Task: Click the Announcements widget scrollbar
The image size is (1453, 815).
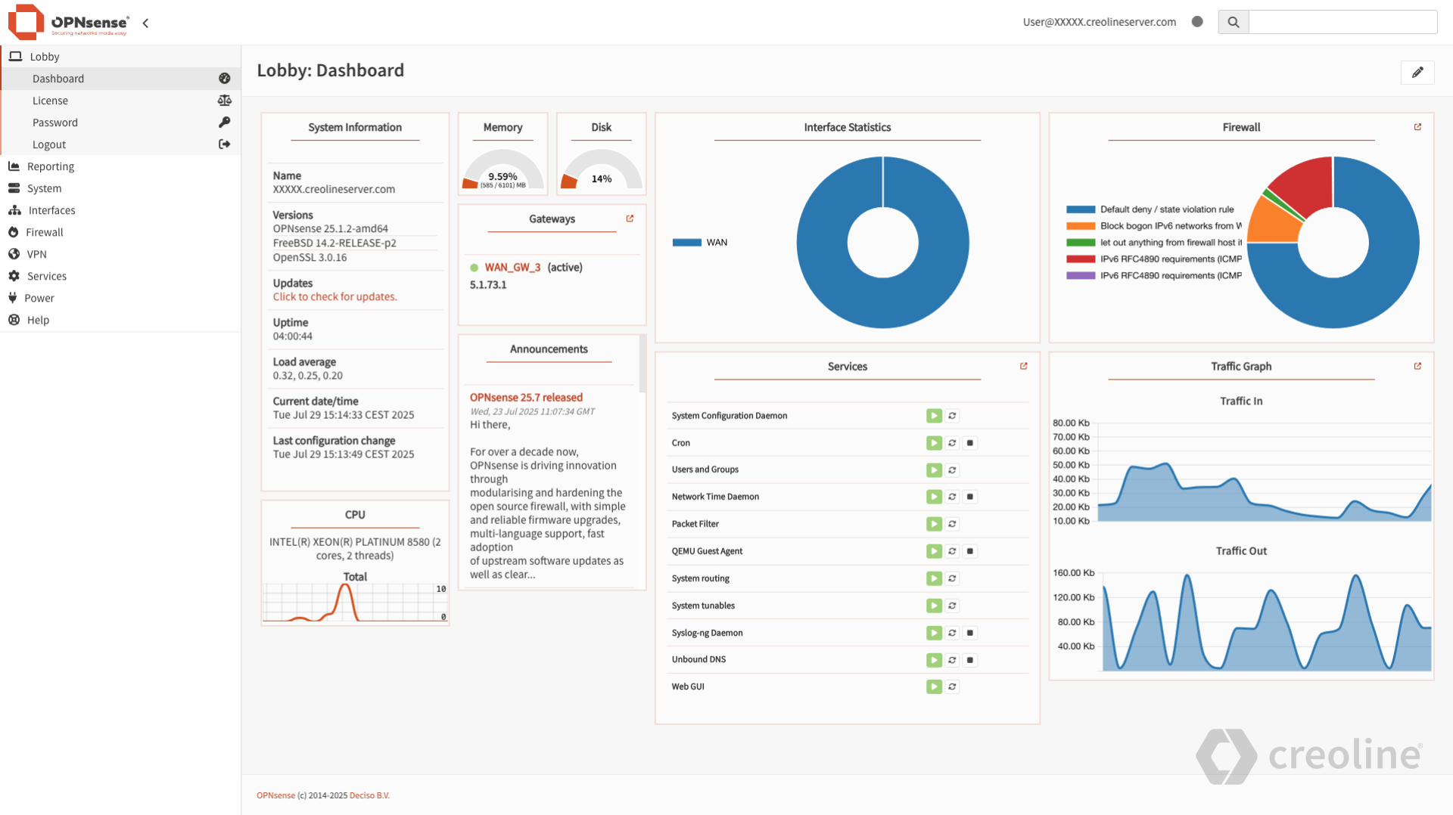Action: point(642,364)
